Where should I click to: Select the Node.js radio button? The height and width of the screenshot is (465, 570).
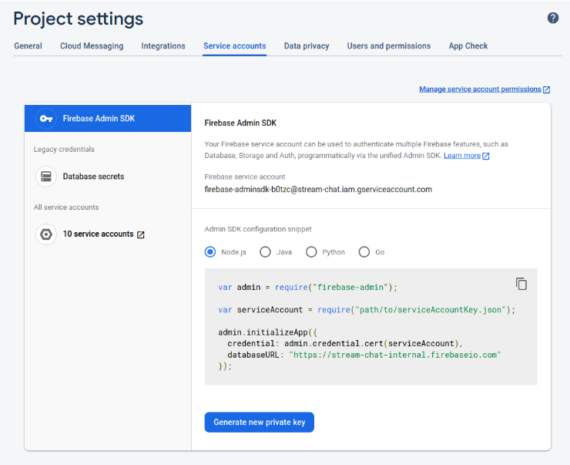pos(210,252)
